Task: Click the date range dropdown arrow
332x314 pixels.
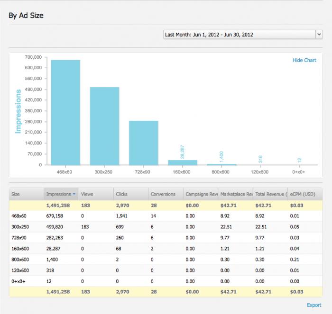Action: [x=319, y=35]
